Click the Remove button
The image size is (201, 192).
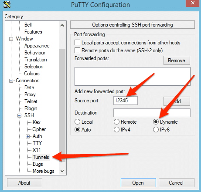pyautogui.click(x=177, y=61)
